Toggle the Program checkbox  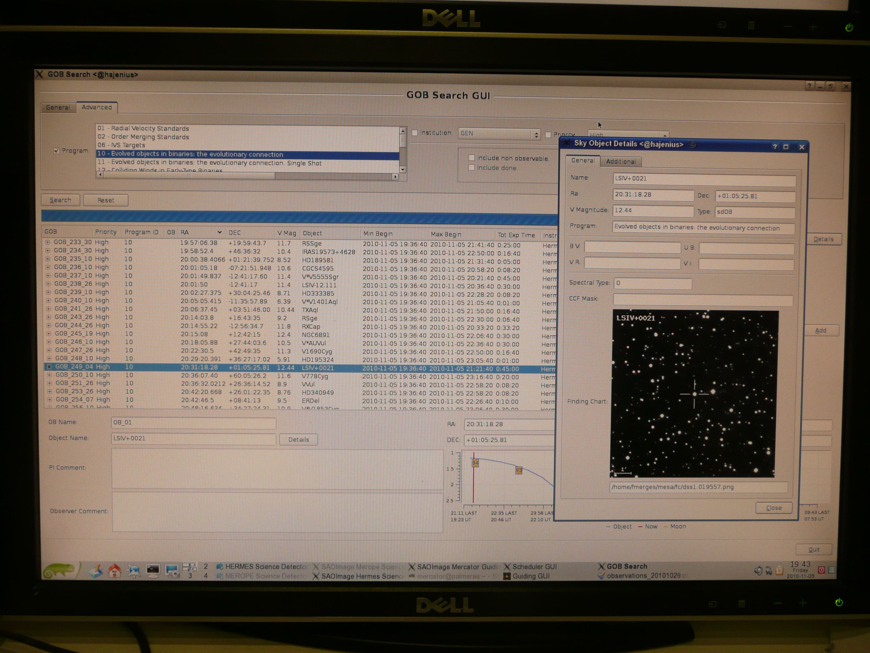[x=56, y=151]
